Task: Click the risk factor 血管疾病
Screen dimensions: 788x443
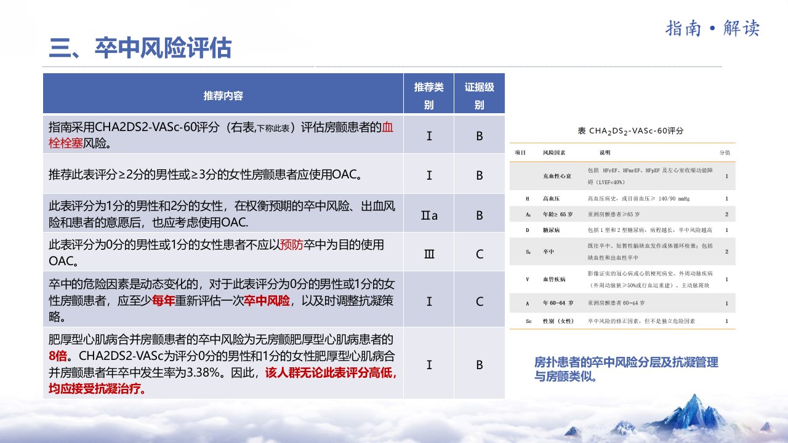Action: 554,279
